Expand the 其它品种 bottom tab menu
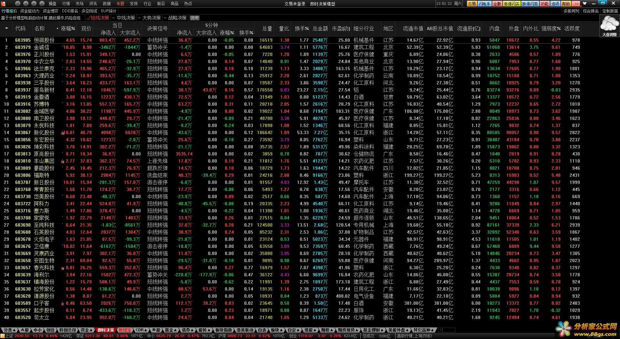Viewport: 620px width, 339px height. (x=424, y=330)
